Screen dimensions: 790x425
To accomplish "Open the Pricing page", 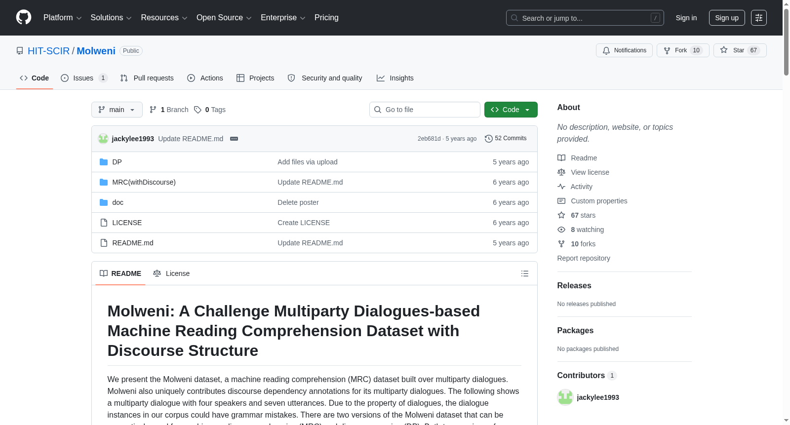I will click(326, 18).
